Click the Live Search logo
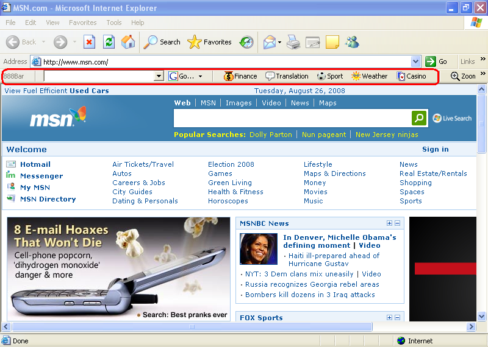Image resolution: width=488 pixels, height=347 pixels. tap(452, 118)
